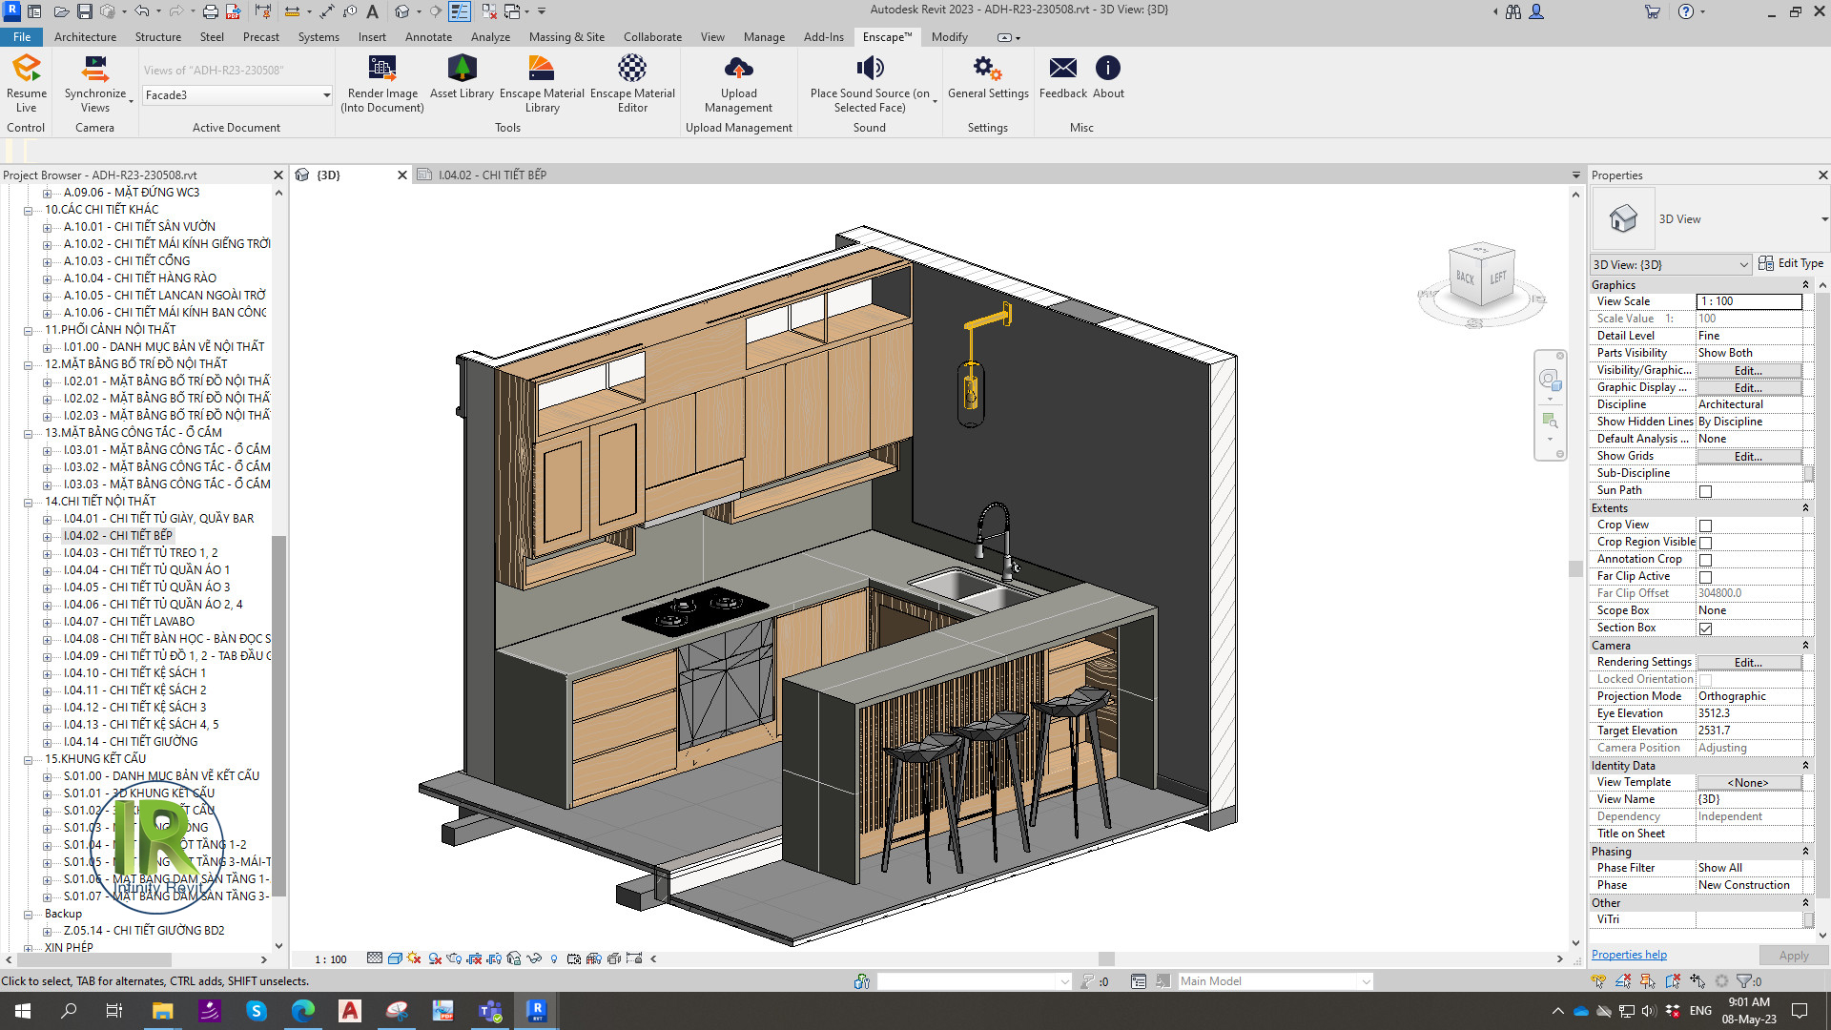Switch to the Architecture ribbon tab

[85, 37]
